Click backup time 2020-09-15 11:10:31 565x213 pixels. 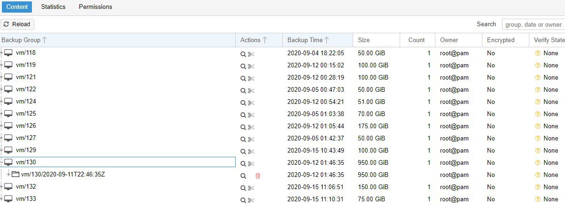[x=316, y=199]
